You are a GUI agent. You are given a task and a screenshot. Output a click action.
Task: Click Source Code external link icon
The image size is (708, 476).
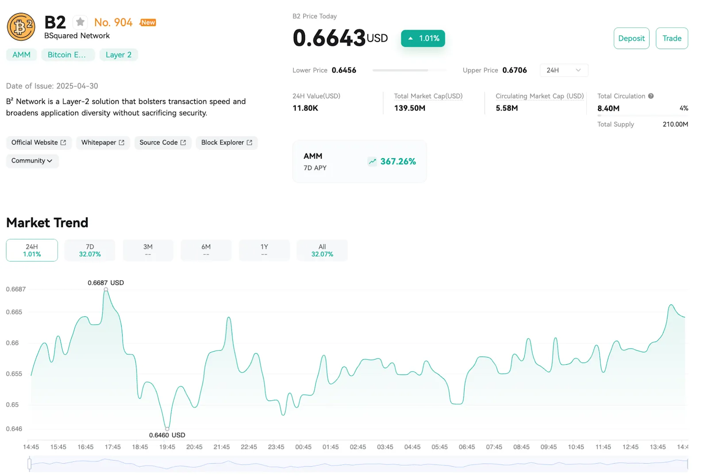(x=183, y=142)
